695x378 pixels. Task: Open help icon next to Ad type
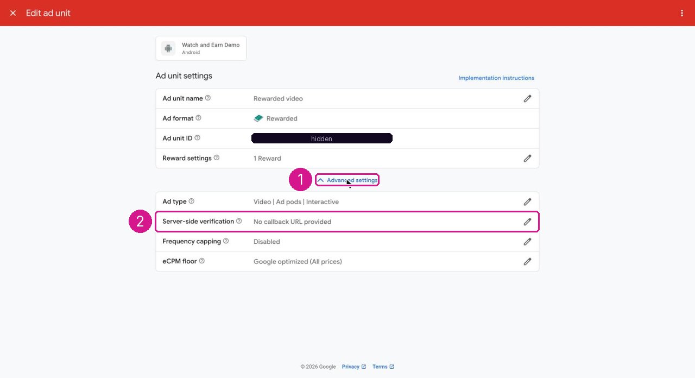pyautogui.click(x=191, y=201)
